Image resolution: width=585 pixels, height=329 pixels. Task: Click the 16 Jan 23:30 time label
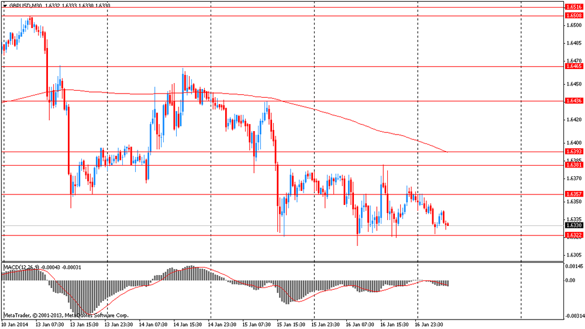click(429, 324)
